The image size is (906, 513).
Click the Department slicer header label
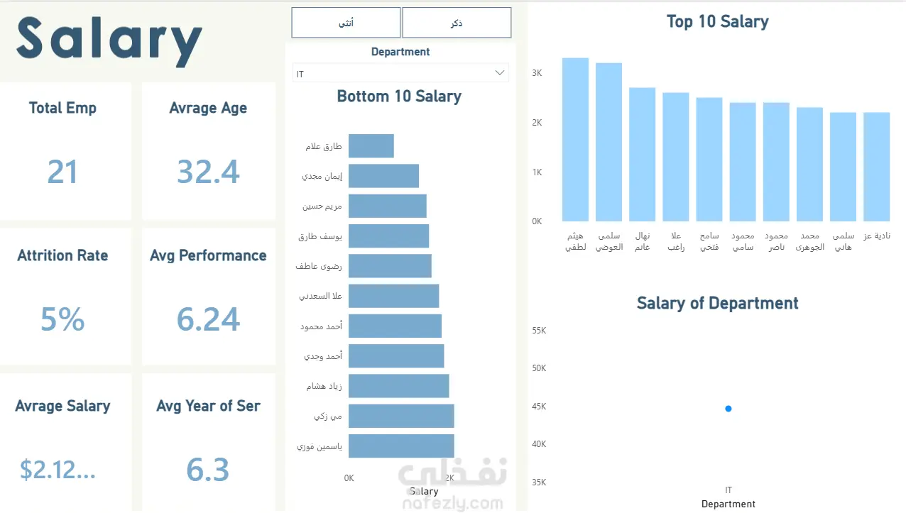click(400, 52)
